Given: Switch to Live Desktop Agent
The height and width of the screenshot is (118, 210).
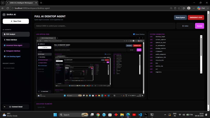Looking at the screenshot, I should (x=16, y=57).
